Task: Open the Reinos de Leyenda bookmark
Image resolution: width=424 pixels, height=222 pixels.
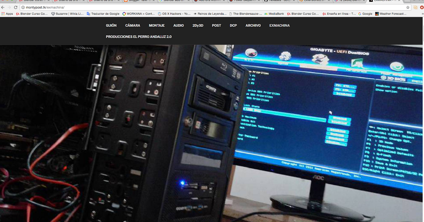Action: coord(210,14)
